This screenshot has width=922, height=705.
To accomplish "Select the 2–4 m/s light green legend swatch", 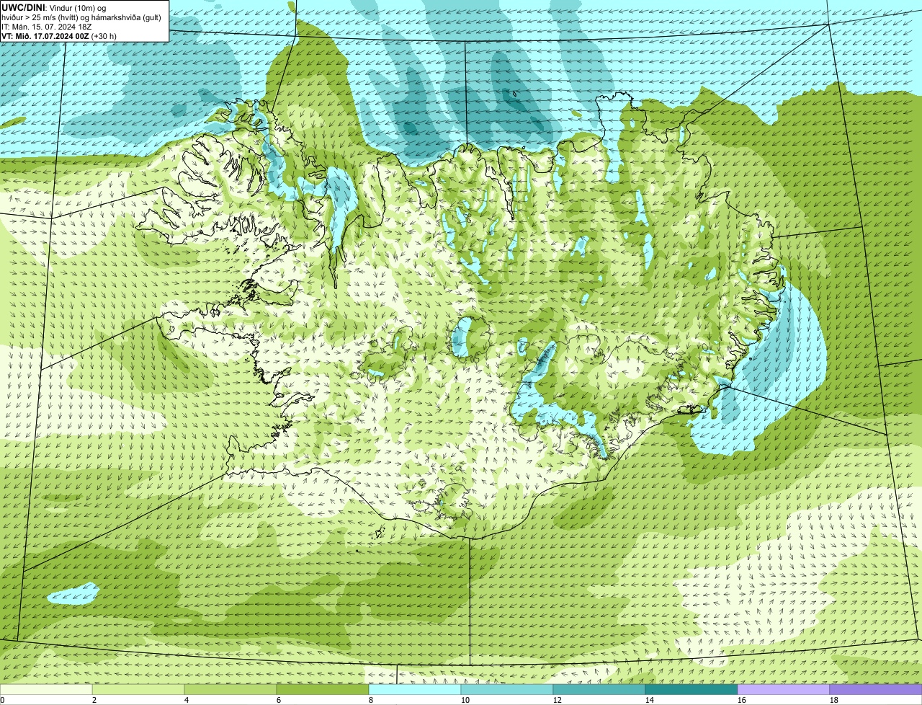I will click(138, 690).
